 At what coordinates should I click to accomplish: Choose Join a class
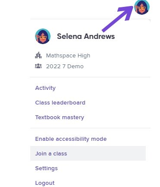51,154
